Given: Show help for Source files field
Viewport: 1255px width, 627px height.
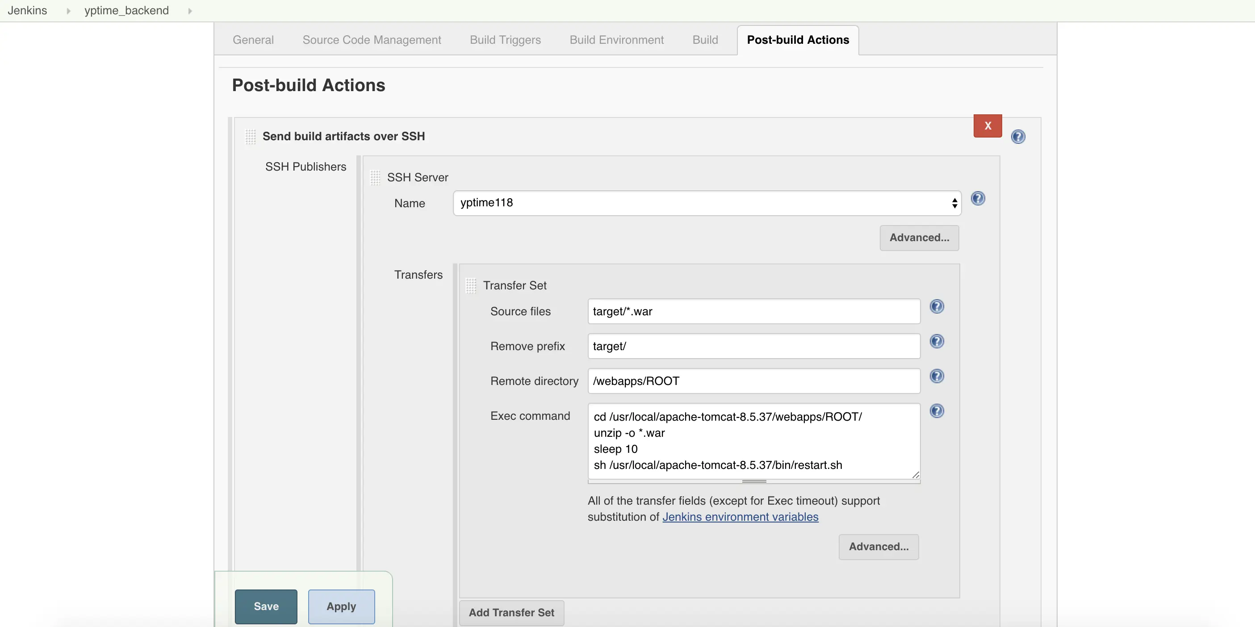Looking at the screenshot, I should click(x=937, y=306).
